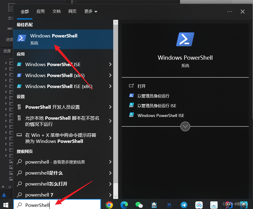Open WeChat from the taskbar

[139, 205]
